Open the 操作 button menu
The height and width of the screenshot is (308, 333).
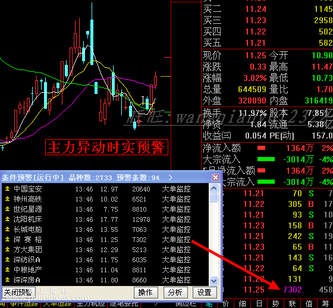pos(146,293)
